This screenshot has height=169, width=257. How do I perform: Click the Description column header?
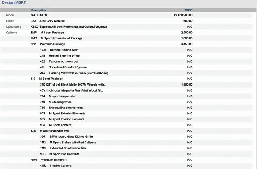[x=39, y=10]
